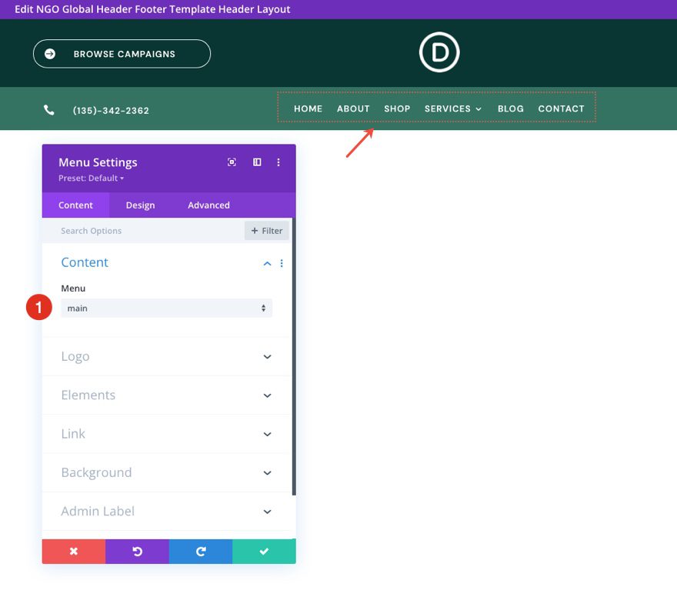Switch to the Design tab
Viewport: 677px width, 597px height.
[140, 205]
